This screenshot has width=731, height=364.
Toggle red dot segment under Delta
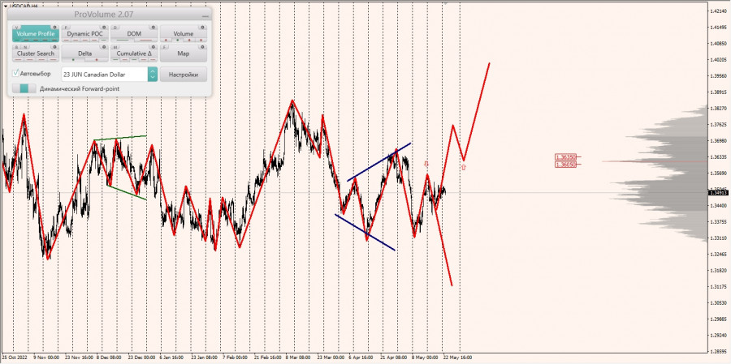[97, 59]
